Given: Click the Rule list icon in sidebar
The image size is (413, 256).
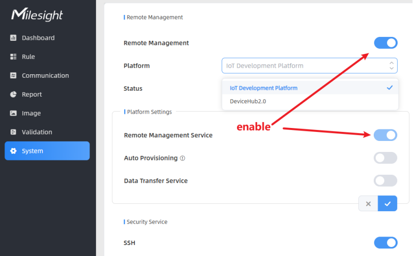Looking at the screenshot, I should 13,57.
